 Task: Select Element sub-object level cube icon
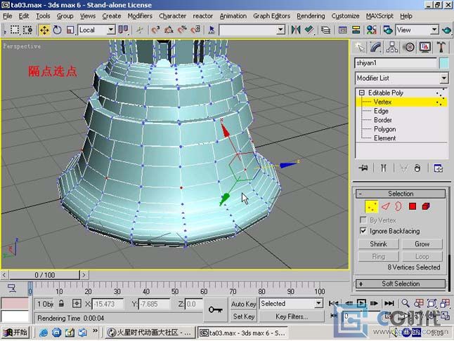coord(426,206)
